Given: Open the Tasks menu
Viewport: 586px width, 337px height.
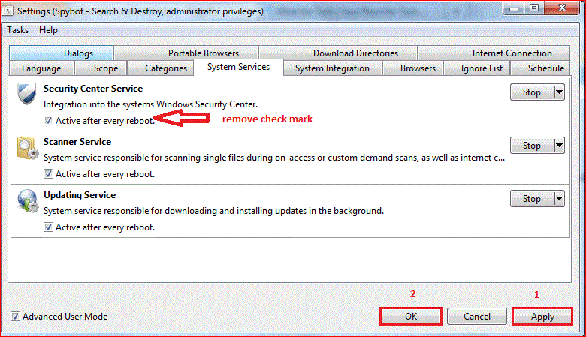Looking at the screenshot, I should tap(17, 30).
